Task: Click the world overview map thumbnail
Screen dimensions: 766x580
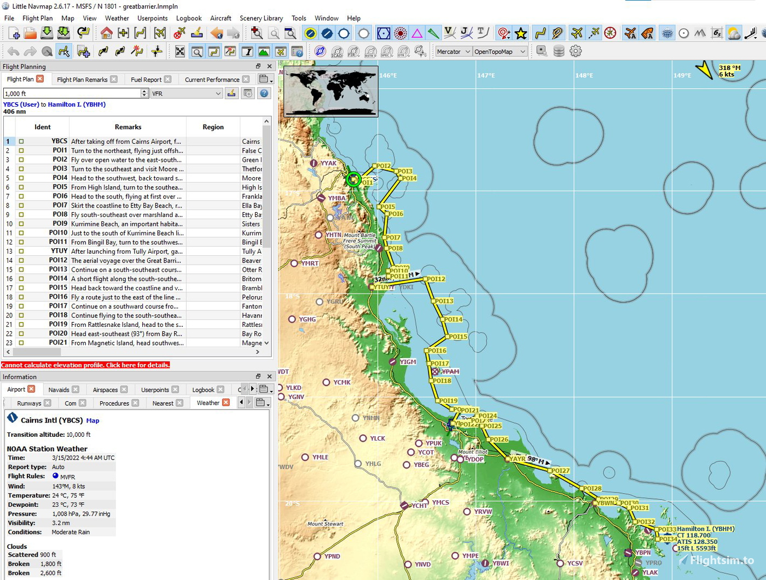Action: coord(330,91)
